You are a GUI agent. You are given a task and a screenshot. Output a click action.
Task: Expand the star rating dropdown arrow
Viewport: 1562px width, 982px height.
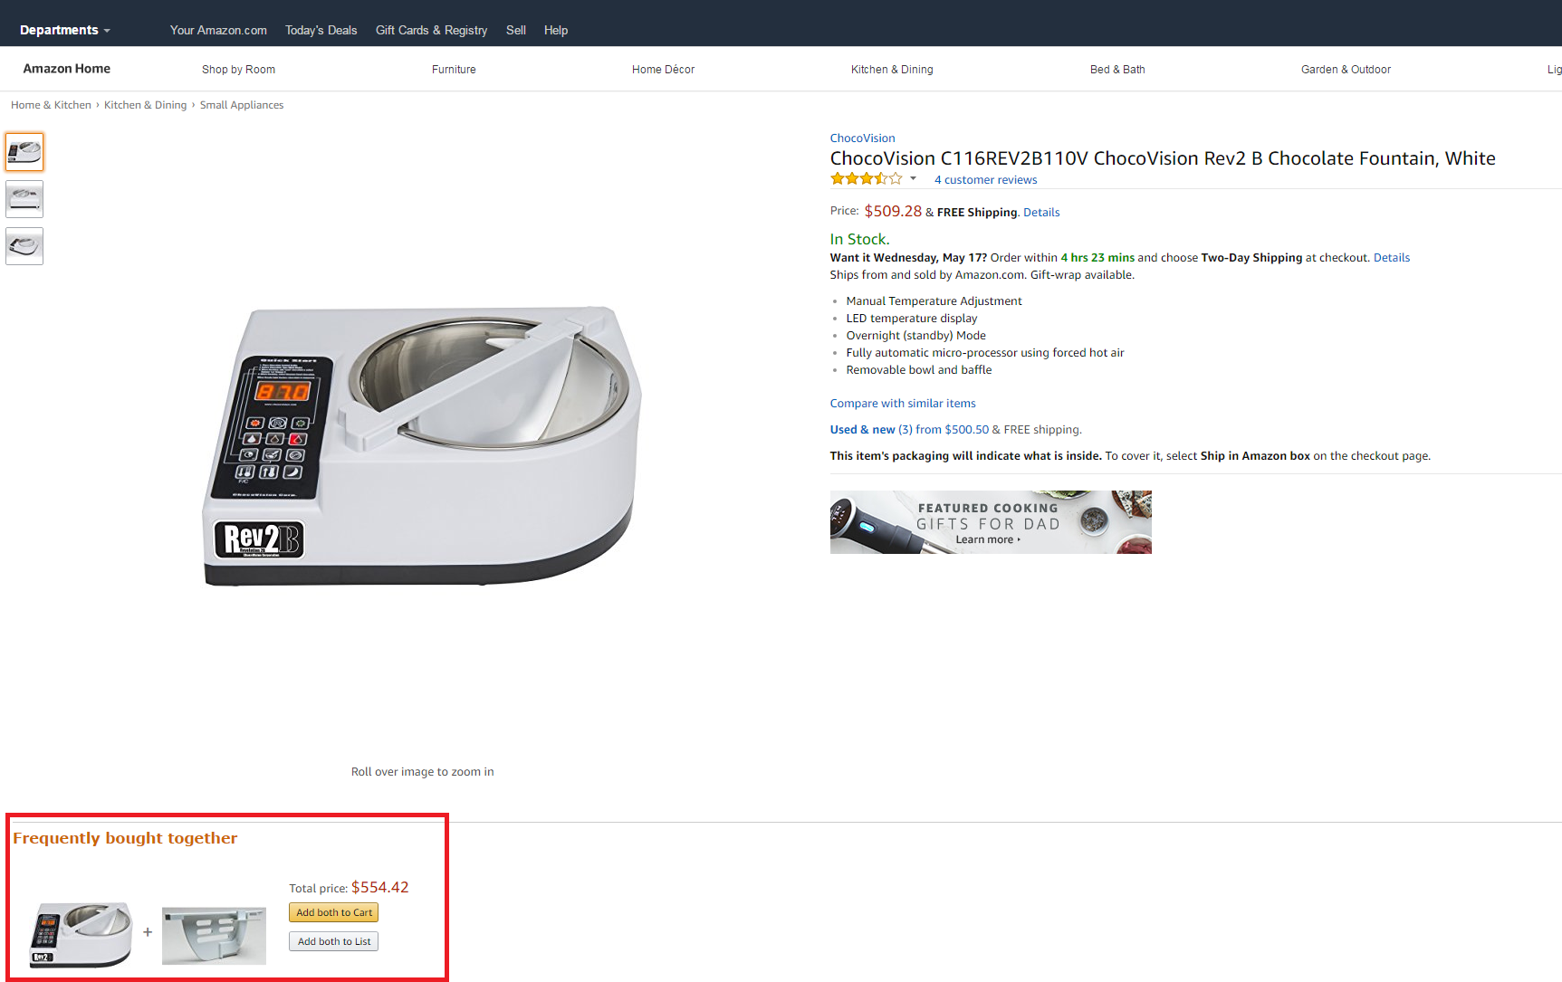click(x=913, y=178)
